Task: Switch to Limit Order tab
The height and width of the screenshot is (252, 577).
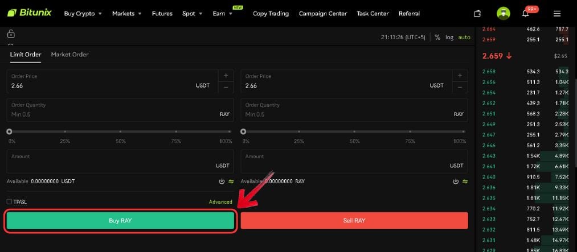Action: point(26,55)
